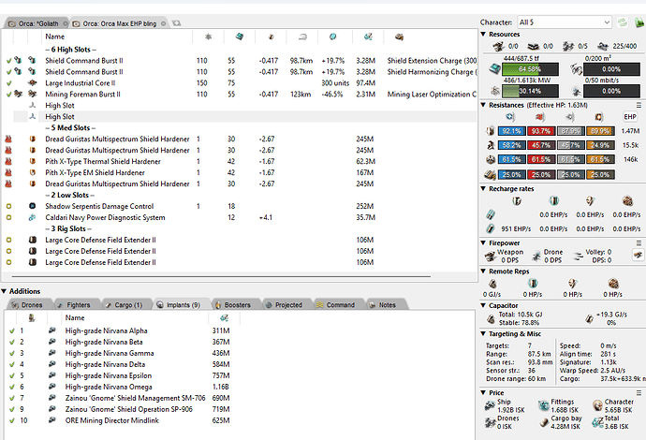The width and height of the screenshot is (646, 440).
Task: Close the Orca Max EHP bling tab
Action: pyautogui.click(x=164, y=24)
